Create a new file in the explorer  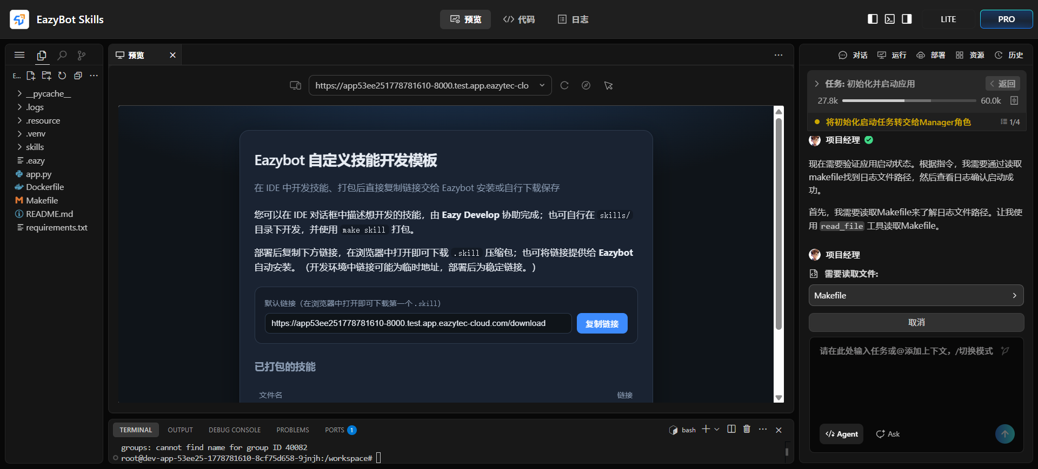click(31, 76)
